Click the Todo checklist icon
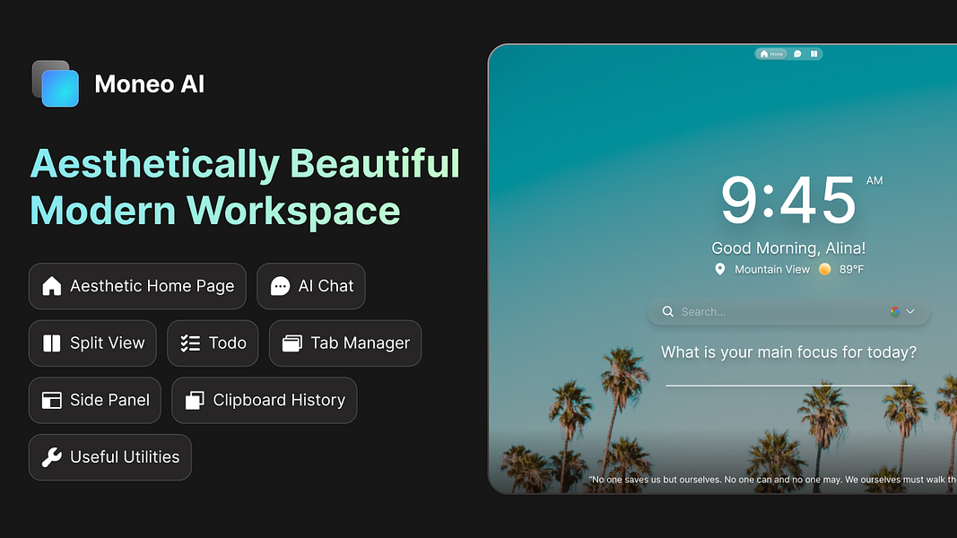The image size is (957, 538). coord(189,343)
